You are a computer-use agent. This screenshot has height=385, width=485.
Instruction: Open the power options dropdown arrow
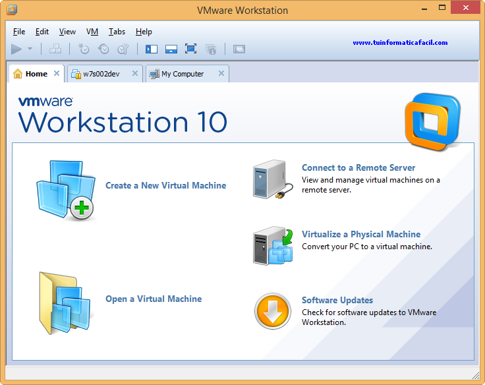pos(30,49)
